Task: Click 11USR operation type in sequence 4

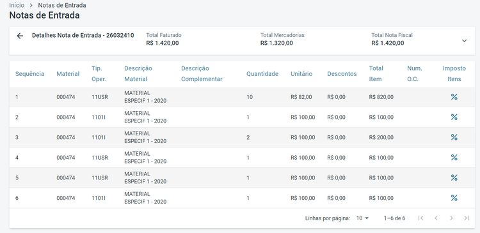Action: [x=100, y=158]
